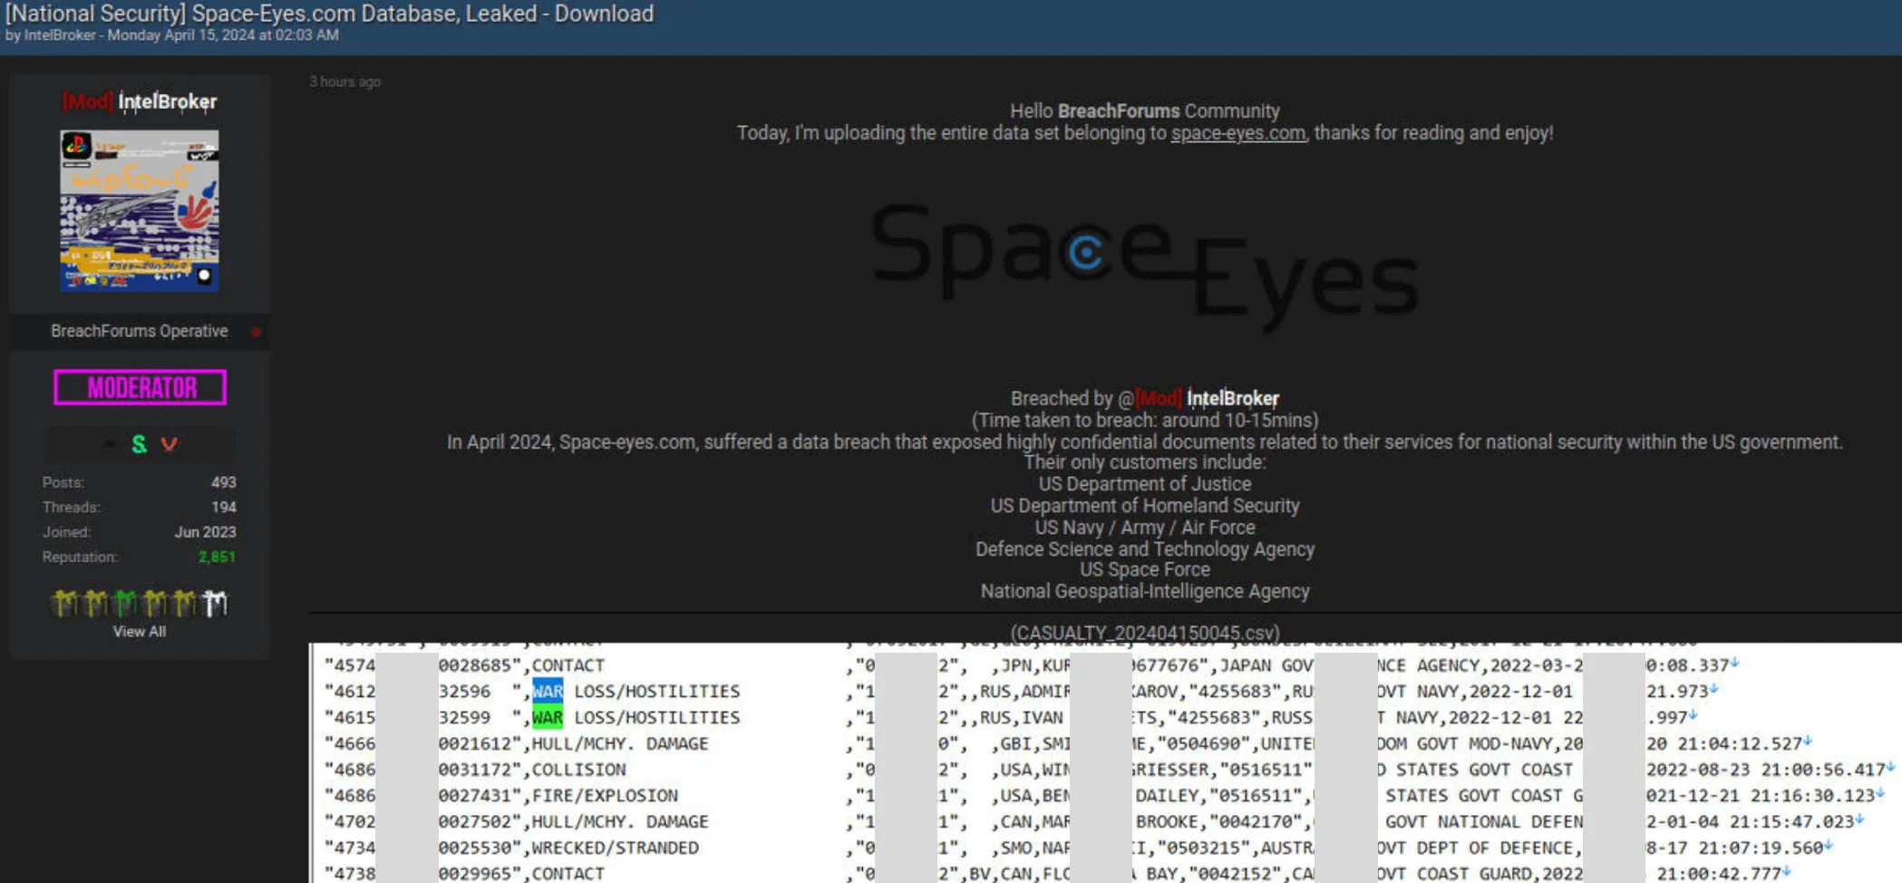Expand all awards via View All
This screenshot has height=883, width=1902.
click(x=139, y=631)
